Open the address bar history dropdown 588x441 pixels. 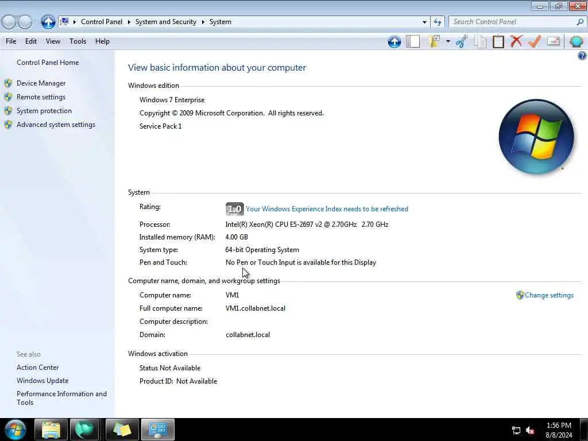click(x=424, y=22)
